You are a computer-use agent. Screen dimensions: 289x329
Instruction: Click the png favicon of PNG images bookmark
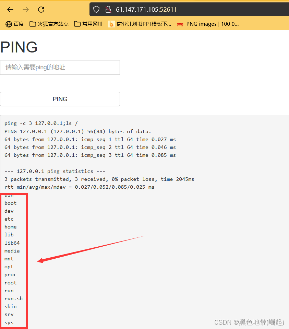[x=180, y=24]
